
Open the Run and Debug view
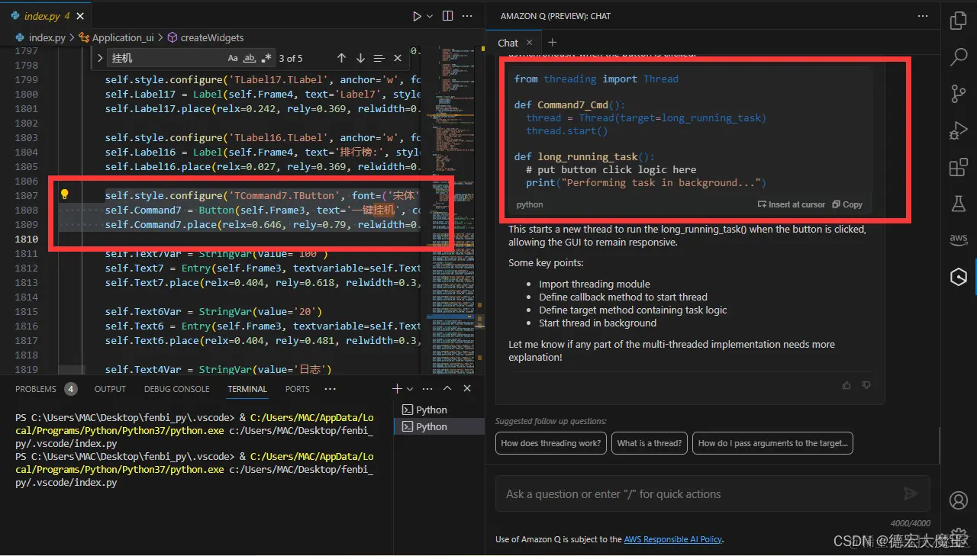(x=958, y=130)
